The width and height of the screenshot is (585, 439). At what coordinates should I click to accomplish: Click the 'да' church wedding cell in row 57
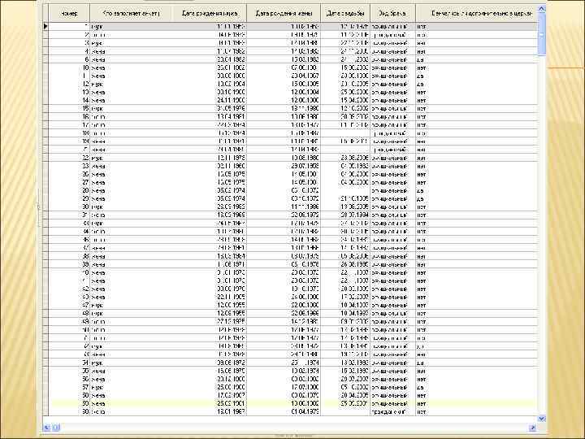pyautogui.click(x=477, y=388)
